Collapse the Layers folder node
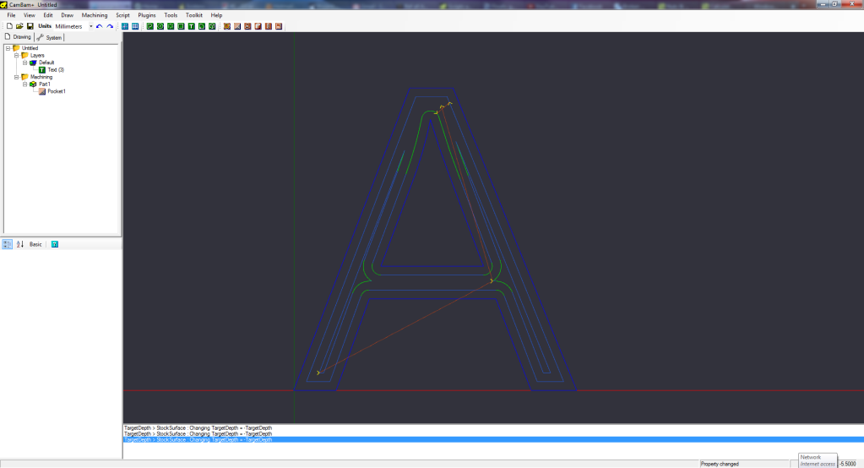Screen dimensions: 864x468 pos(17,56)
